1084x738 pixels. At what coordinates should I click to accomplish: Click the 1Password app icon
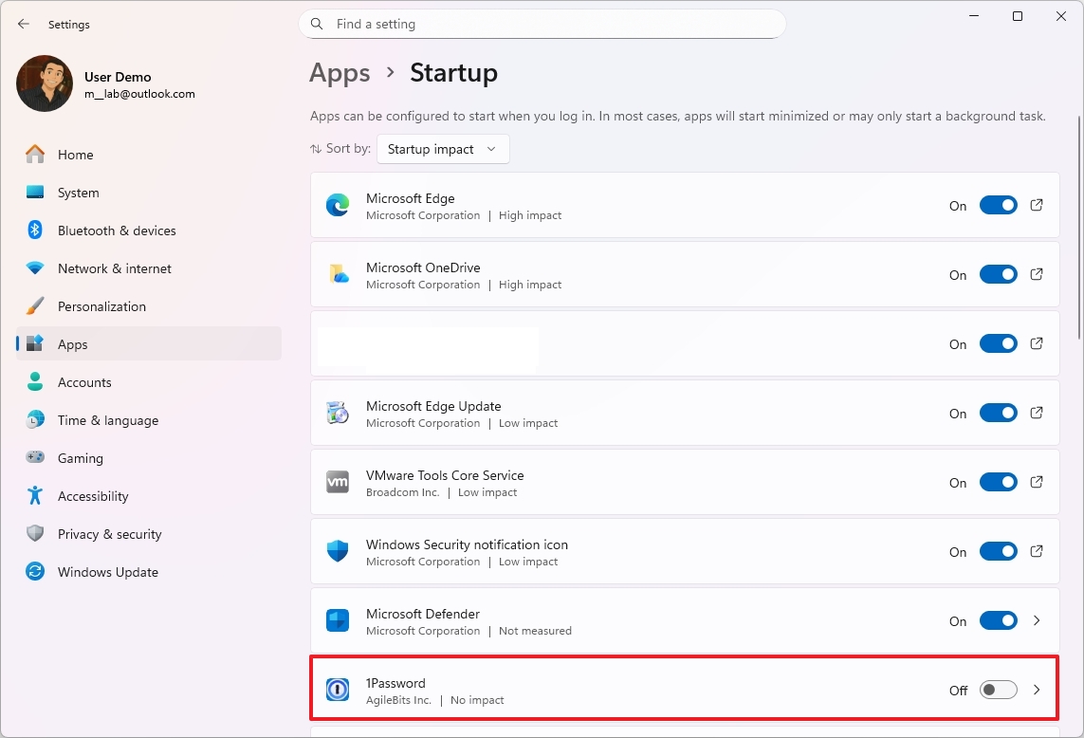point(337,690)
